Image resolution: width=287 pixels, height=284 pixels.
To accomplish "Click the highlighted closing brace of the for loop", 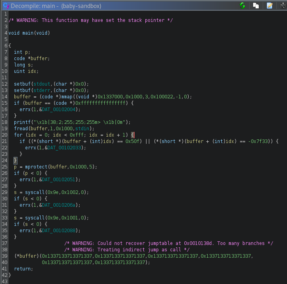I will [x=16, y=160].
